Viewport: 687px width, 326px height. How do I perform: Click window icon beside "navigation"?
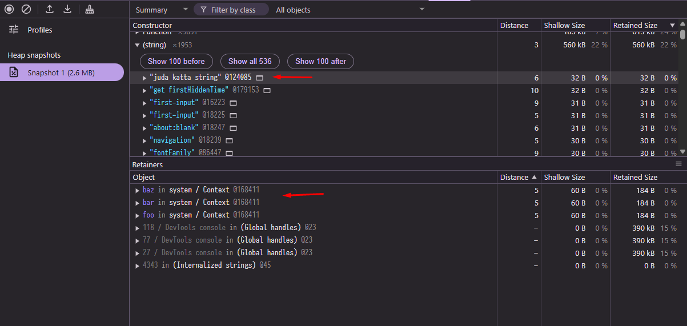click(229, 140)
